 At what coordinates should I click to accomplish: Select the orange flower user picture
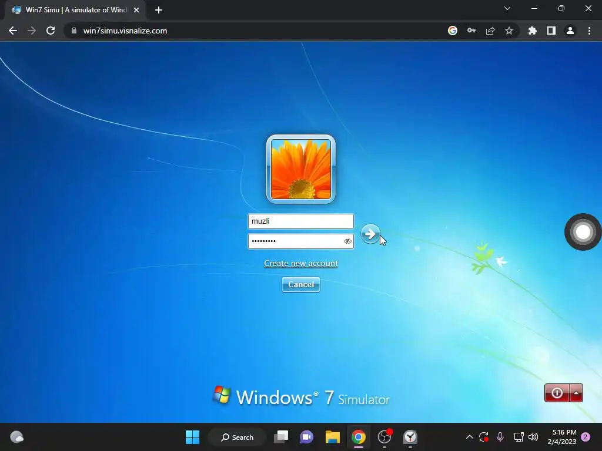(x=300, y=169)
